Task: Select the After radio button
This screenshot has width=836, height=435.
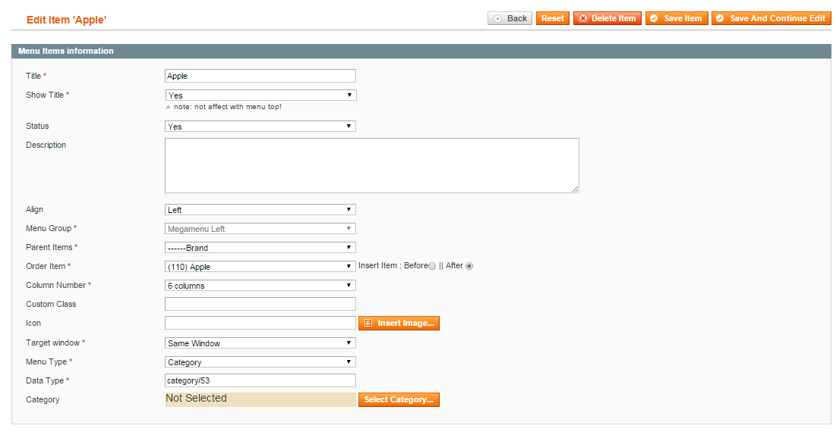Action: [x=469, y=266]
